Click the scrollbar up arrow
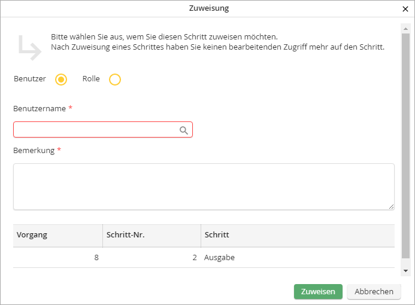Viewport: 415px width, 305px height. click(405, 28)
